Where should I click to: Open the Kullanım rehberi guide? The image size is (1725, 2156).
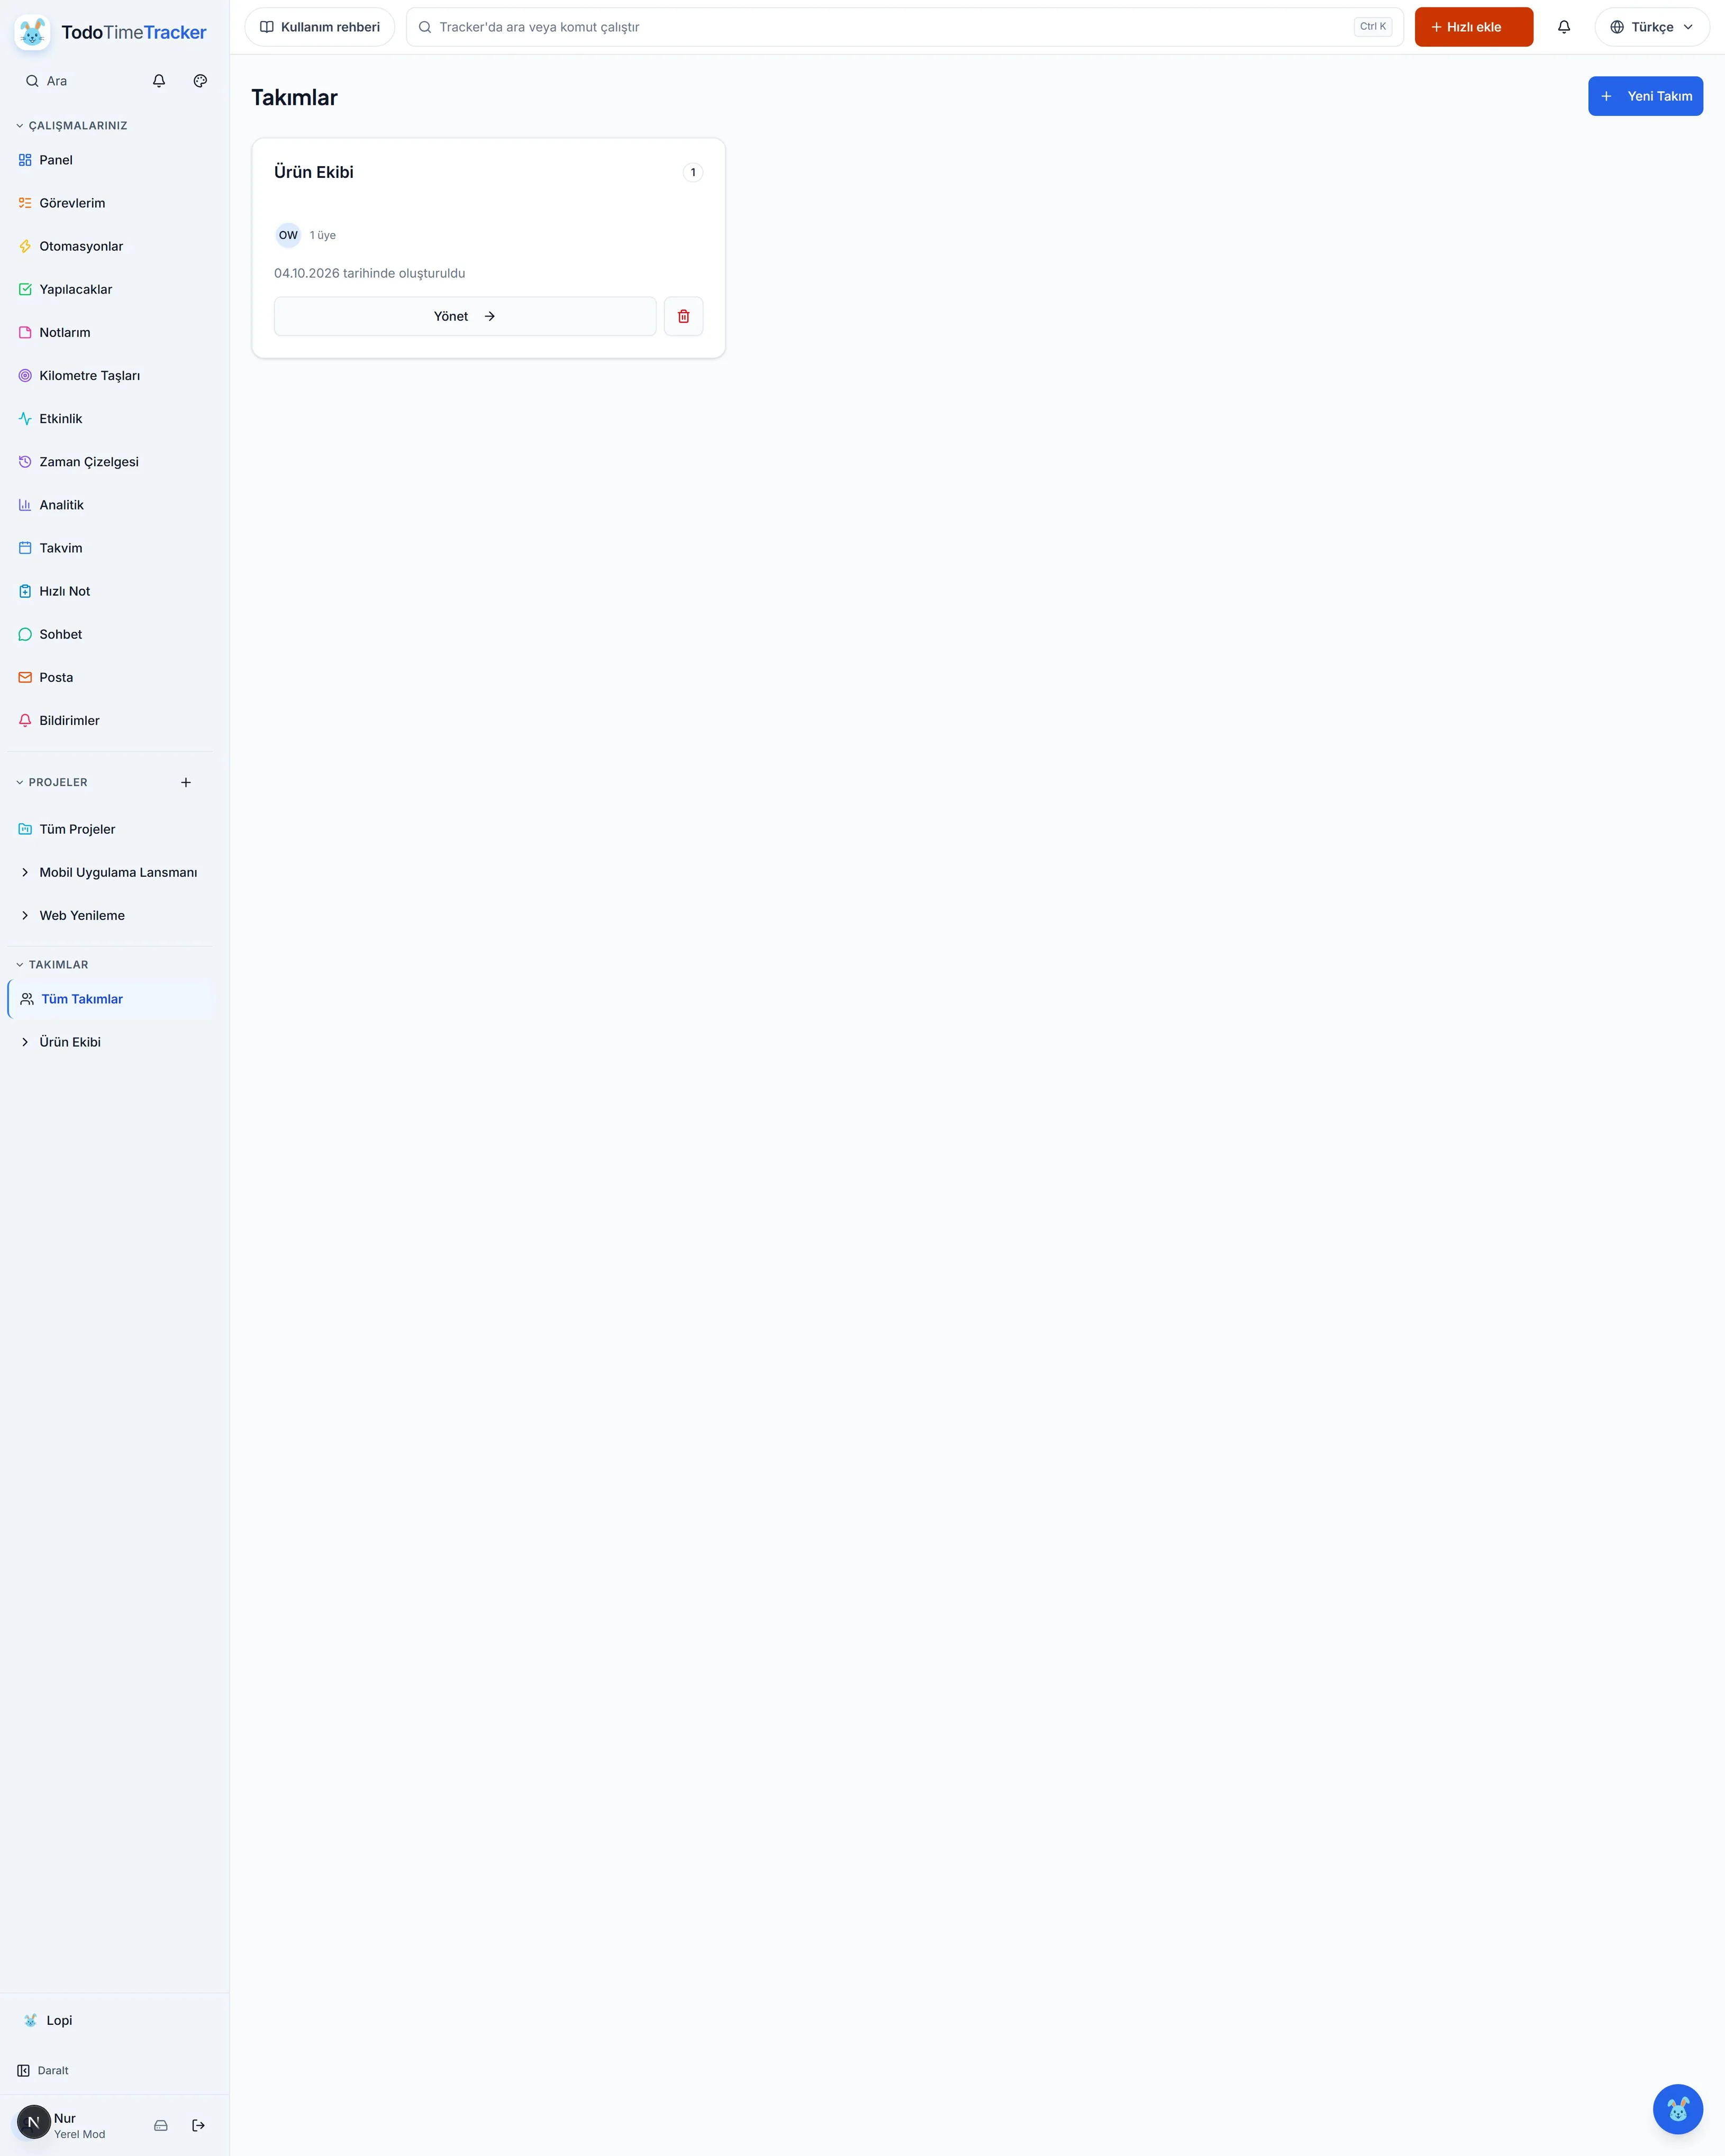[x=320, y=27]
